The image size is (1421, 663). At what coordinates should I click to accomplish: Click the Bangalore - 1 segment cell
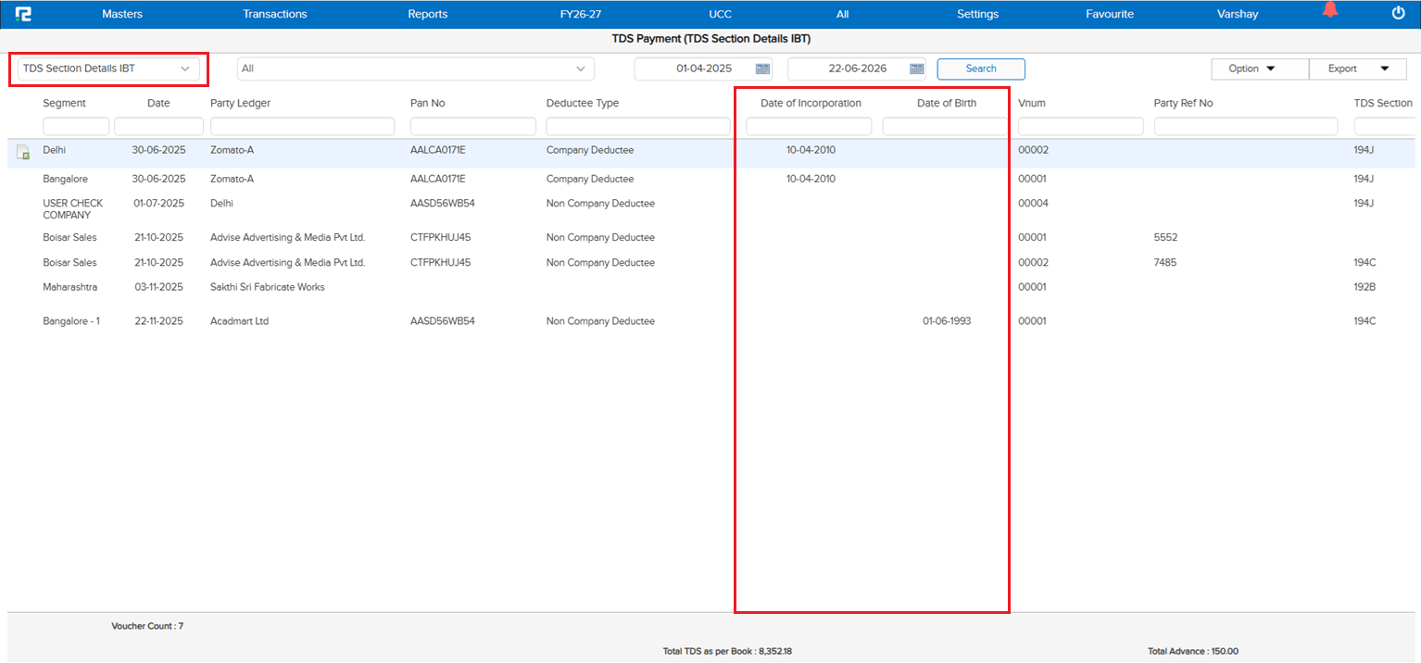[x=71, y=321]
